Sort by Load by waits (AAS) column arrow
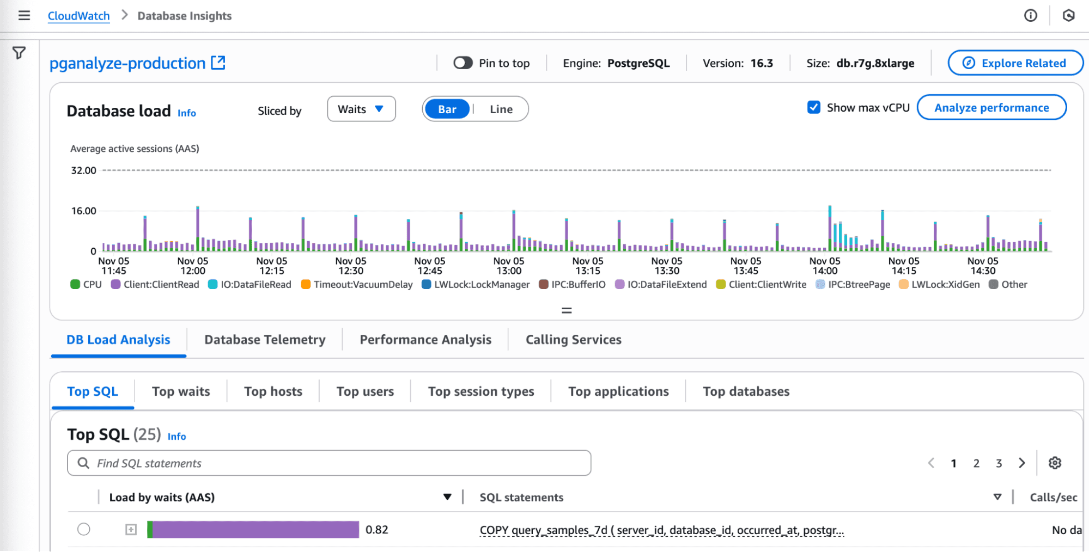The height and width of the screenshot is (552, 1089). (447, 497)
